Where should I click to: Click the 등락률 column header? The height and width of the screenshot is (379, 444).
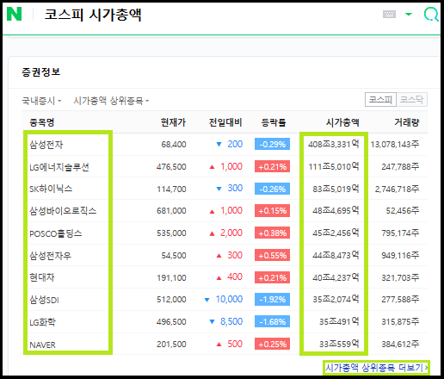tap(274, 122)
